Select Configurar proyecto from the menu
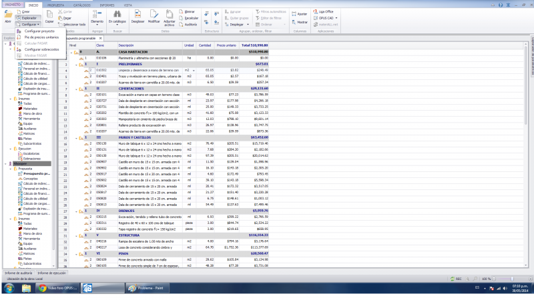534x300 pixels. tap(39, 31)
